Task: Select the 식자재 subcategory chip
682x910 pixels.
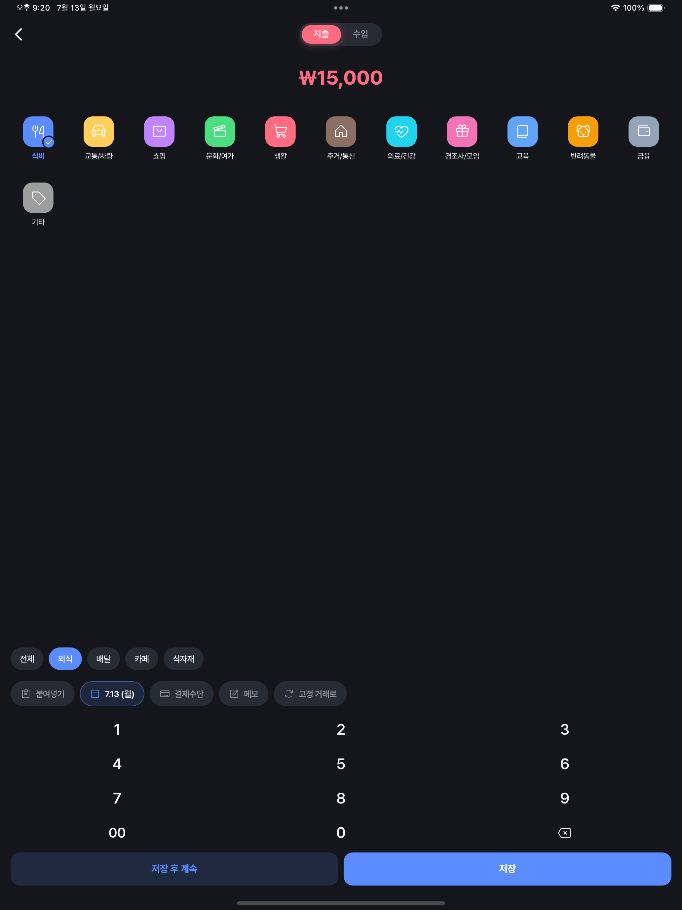Action: (184, 659)
